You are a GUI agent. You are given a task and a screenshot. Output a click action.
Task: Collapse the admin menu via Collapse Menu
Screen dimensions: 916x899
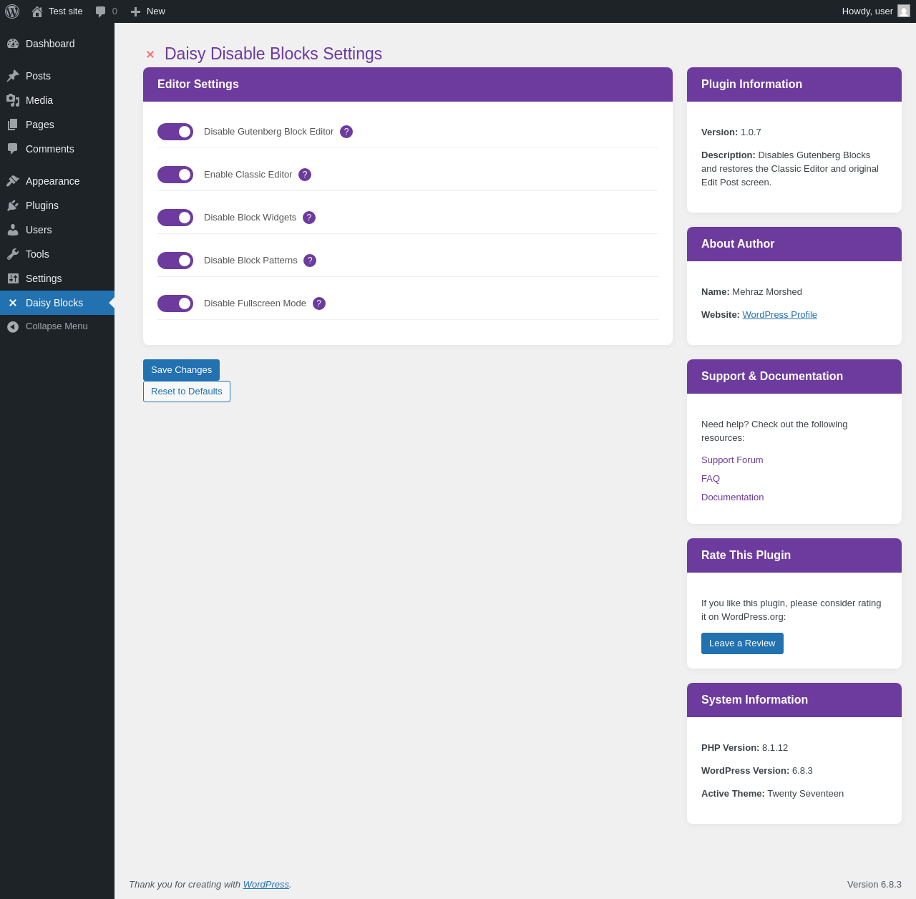57,326
